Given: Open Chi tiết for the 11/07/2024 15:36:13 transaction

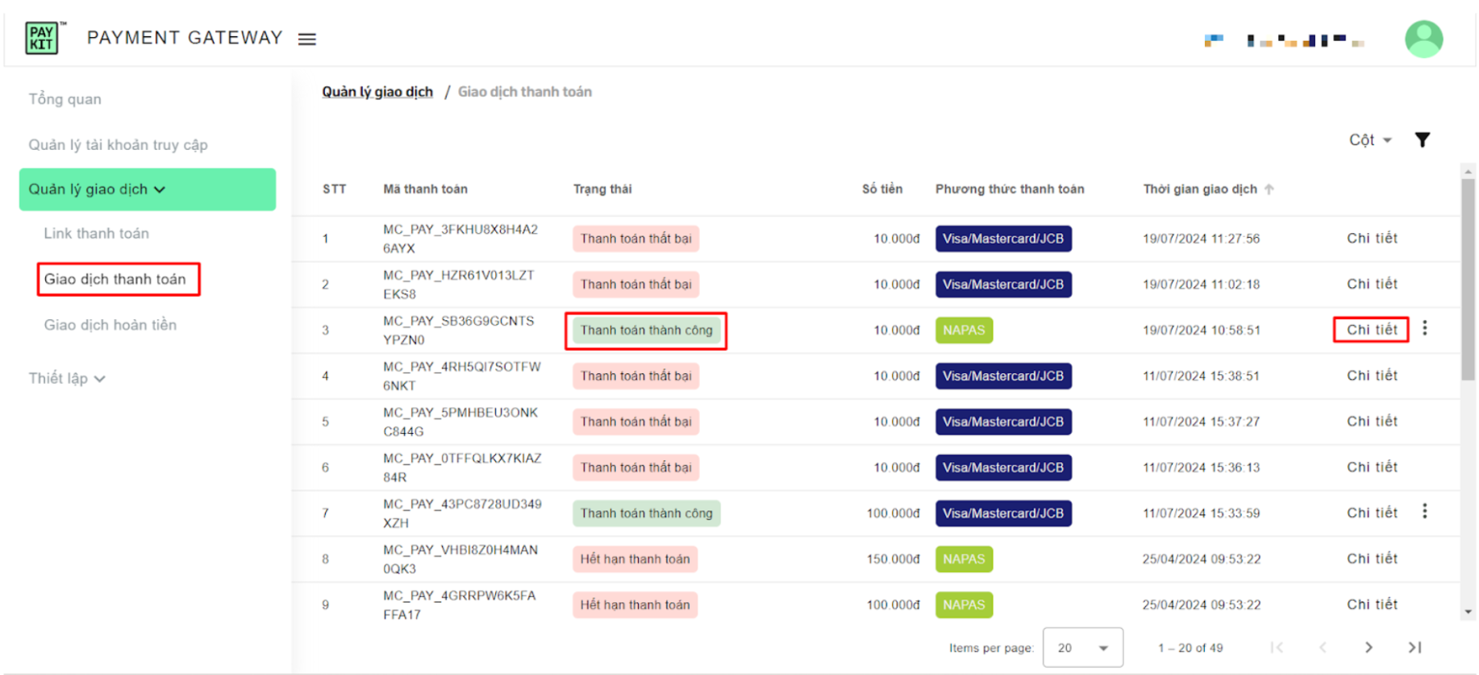Looking at the screenshot, I should [1372, 467].
